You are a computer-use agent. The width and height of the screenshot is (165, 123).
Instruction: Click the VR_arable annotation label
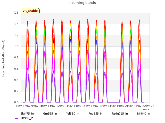30,11
